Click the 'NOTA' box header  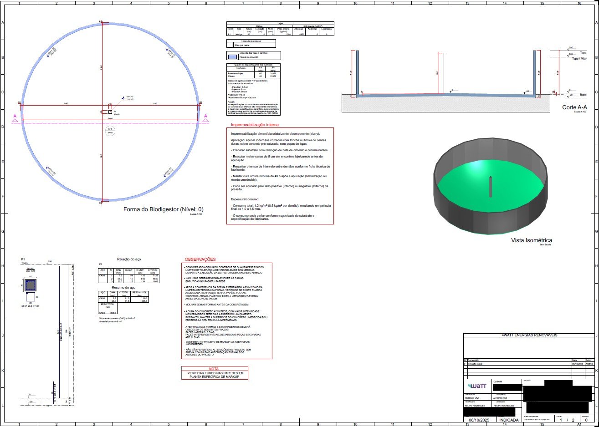click(214, 369)
